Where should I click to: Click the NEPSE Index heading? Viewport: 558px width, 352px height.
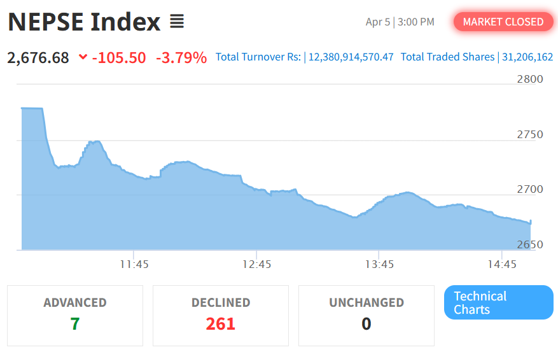tap(84, 22)
